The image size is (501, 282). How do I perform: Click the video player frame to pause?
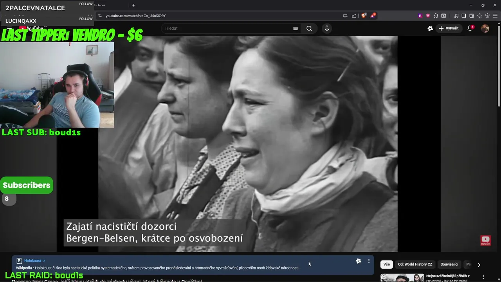[x=248, y=144]
